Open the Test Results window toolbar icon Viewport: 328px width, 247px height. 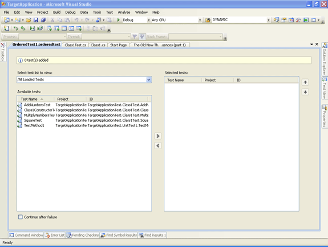(64, 29)
